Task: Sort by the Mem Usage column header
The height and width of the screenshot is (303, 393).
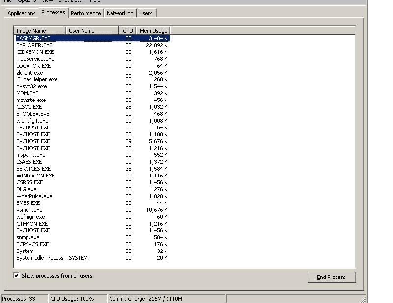Action: (153, 31)
